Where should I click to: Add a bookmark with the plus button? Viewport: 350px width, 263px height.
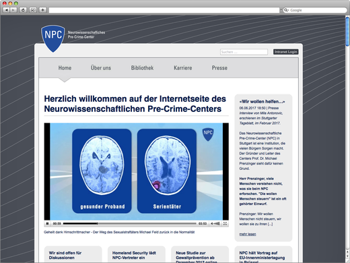tap(42, 10)
